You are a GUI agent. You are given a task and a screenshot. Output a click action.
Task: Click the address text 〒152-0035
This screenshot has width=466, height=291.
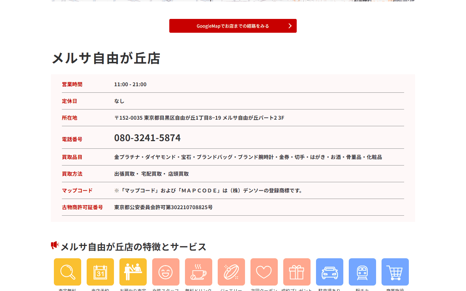point(199,118)
